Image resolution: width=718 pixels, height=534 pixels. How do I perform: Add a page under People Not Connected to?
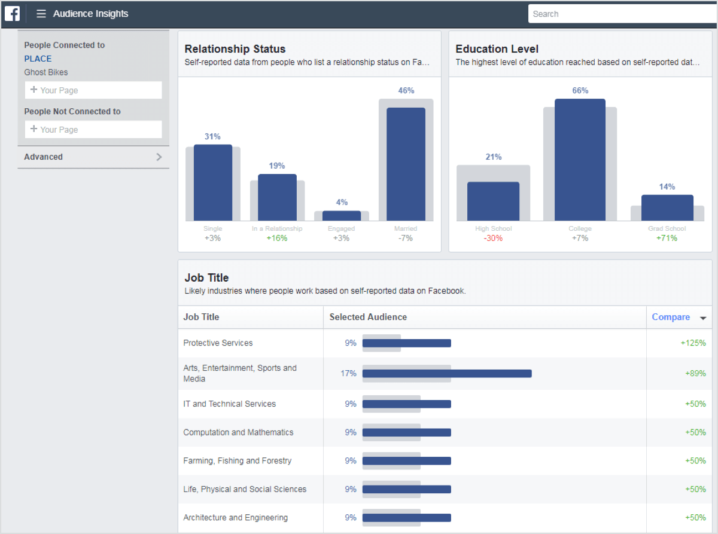[x=93, y=130]
